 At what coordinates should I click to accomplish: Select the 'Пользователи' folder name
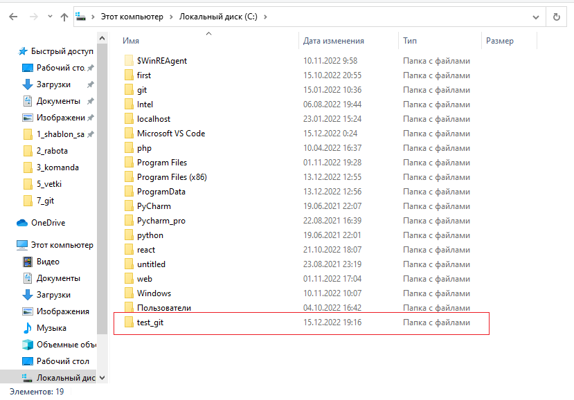(x=164, y=308)
